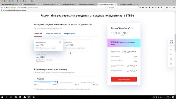Click the 300 тыс. end of slider
Screen dimensions: 176x99
96,85
